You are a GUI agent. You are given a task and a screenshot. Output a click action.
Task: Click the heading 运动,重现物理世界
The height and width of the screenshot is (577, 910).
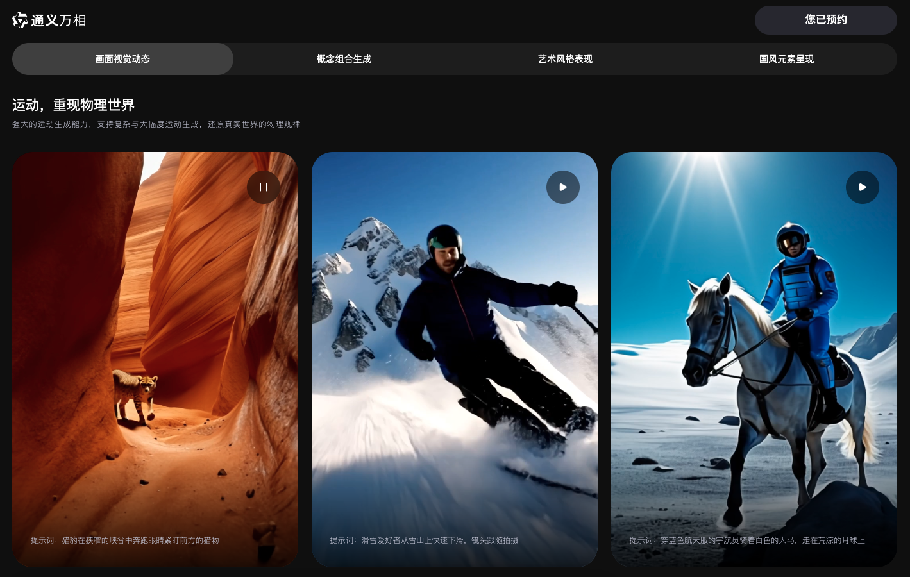click(73, 105)
